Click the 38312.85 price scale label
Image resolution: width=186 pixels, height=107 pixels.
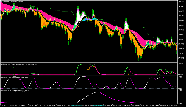coord(181,39)
